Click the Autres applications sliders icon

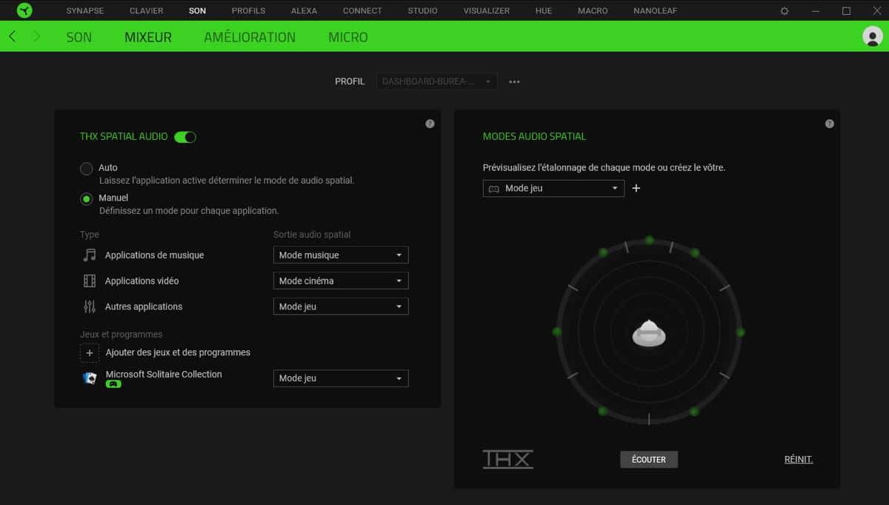[90, 307]
